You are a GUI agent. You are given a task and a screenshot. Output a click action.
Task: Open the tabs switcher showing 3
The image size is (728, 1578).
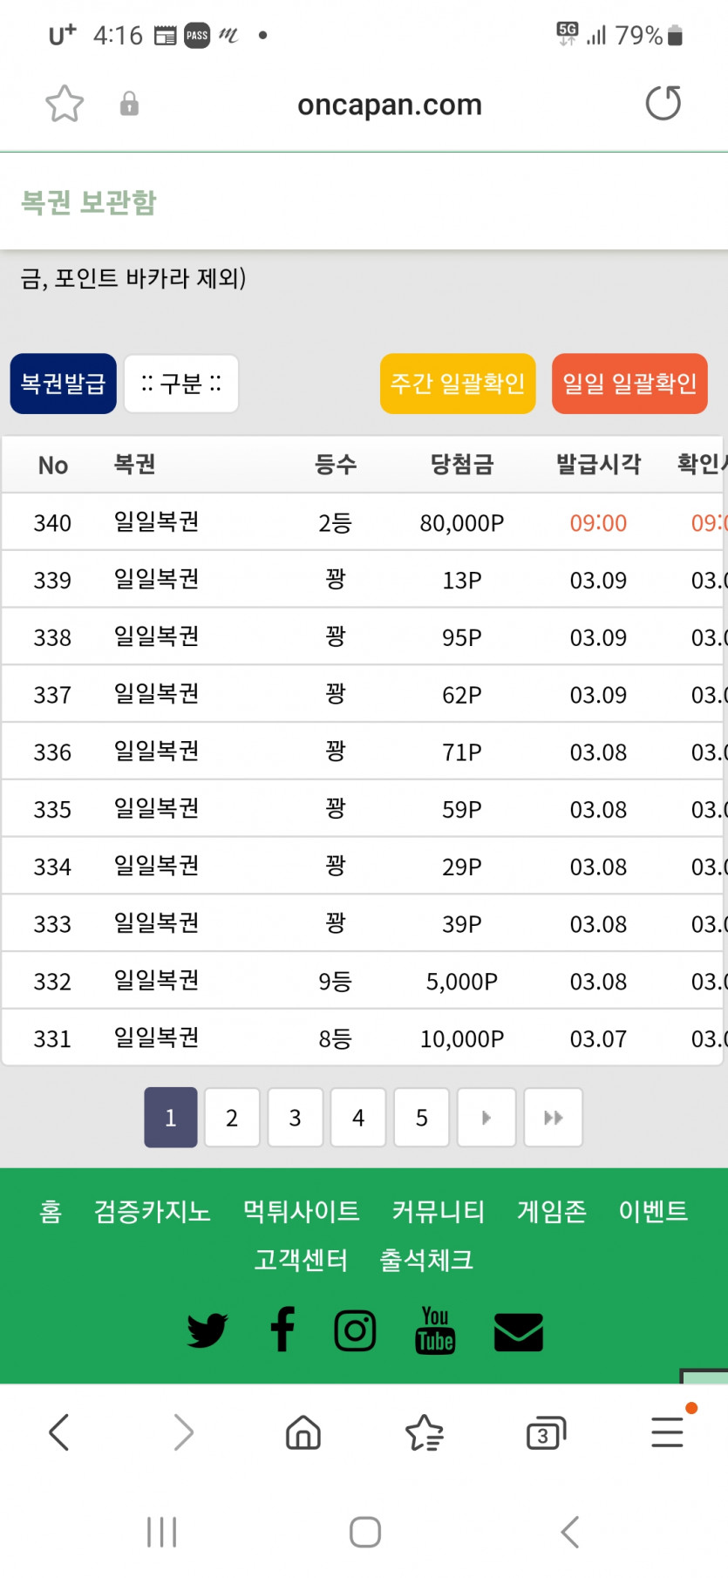[546, 1433]
